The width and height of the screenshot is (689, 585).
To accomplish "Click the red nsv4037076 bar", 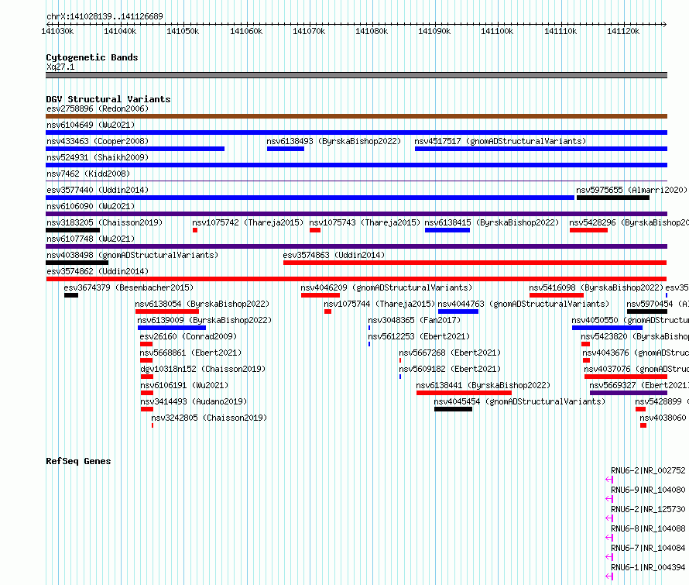I will click(626, 377).
